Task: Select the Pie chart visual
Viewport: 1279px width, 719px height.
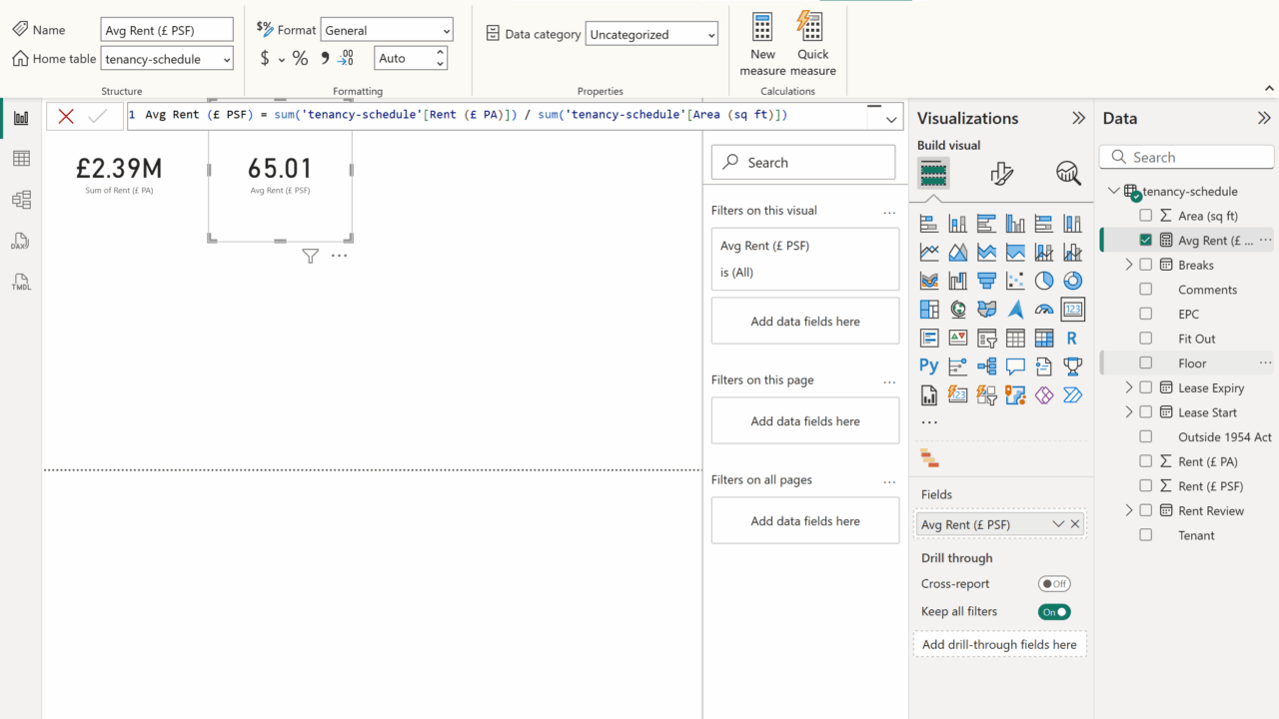Action: (1044, 281)
